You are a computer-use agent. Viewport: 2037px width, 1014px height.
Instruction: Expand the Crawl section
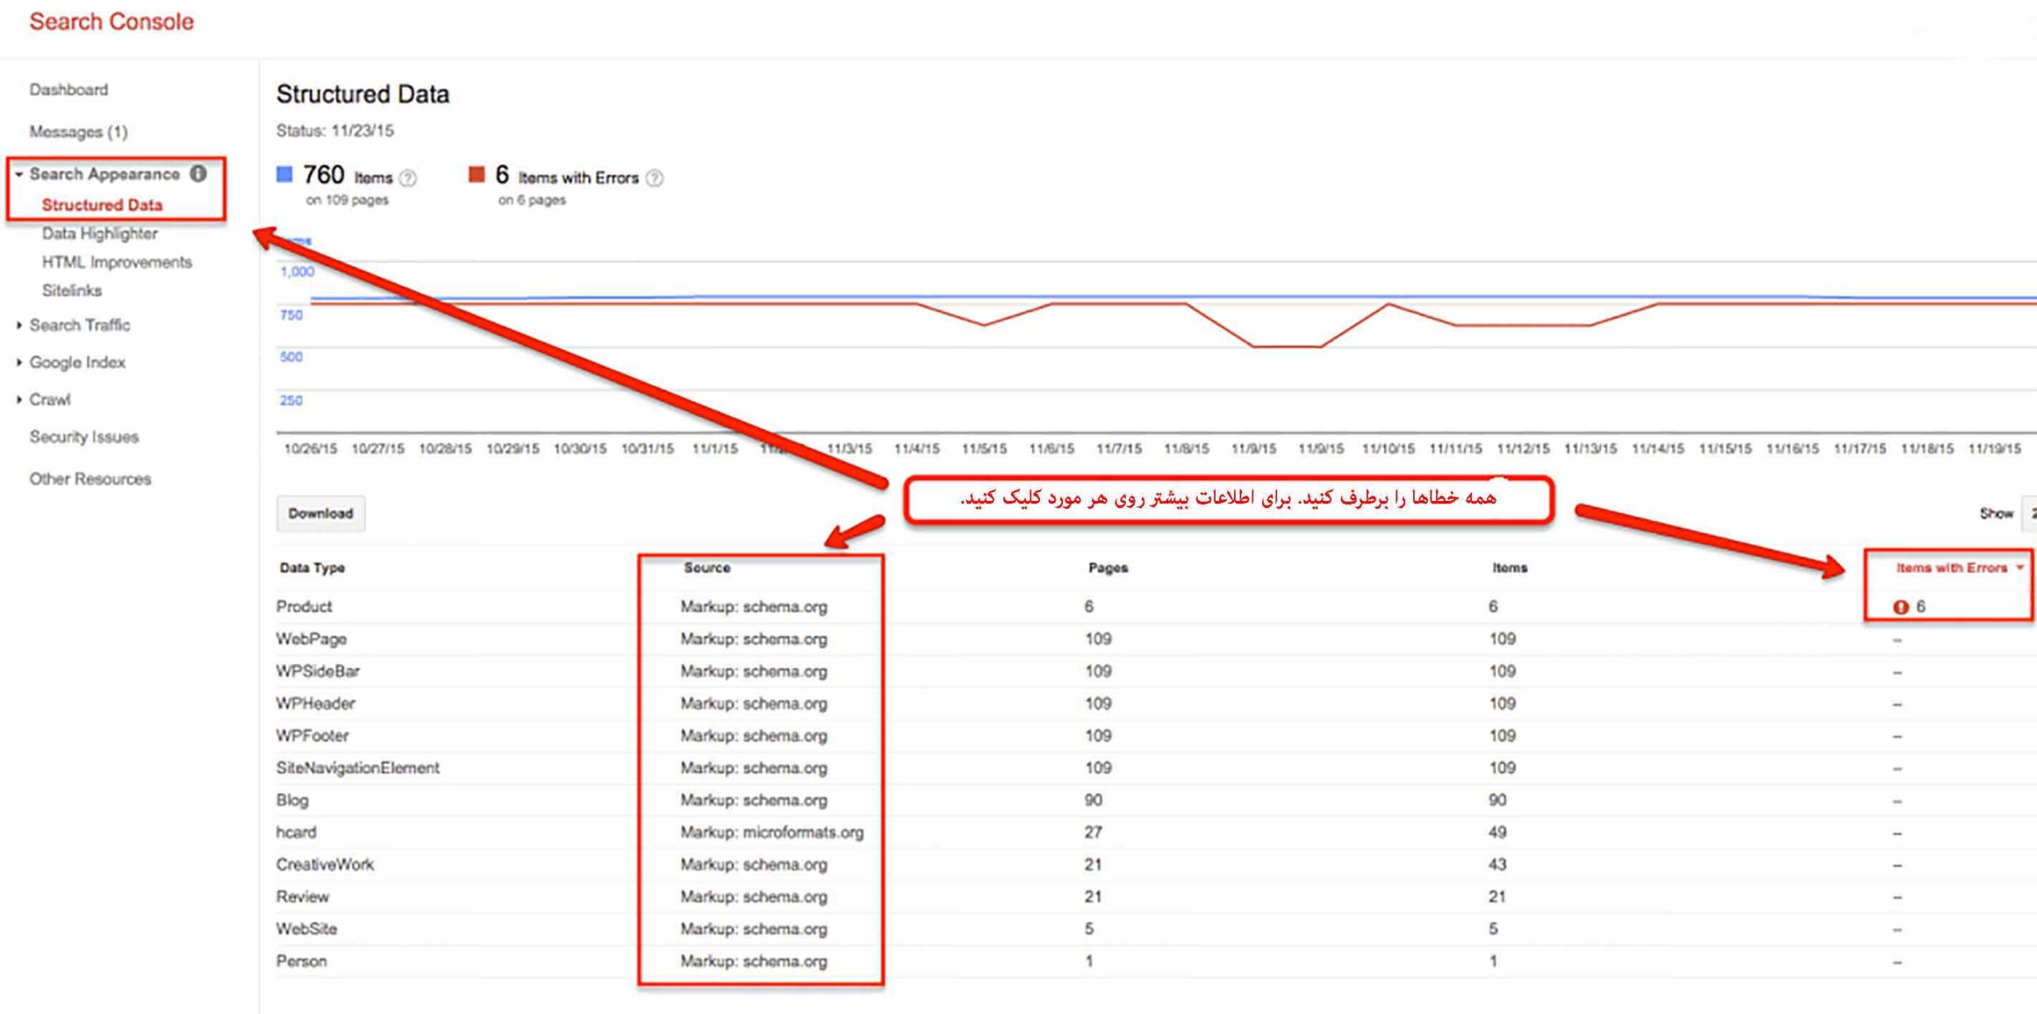click(x=19, y=400)
